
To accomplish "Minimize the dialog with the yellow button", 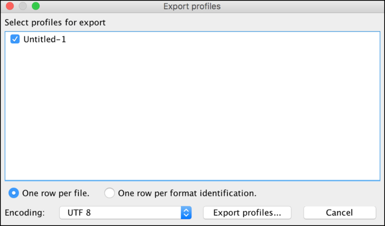I will tap(23, 7).
